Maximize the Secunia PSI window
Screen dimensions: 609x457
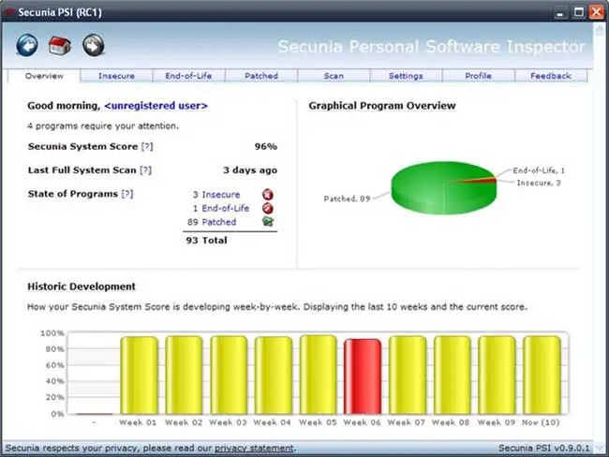[x=579, y=12]
